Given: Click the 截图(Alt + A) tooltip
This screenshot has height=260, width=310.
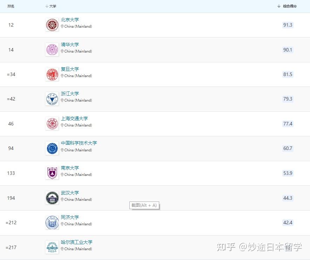Looking at the screenshot, I should pos(144,205).
